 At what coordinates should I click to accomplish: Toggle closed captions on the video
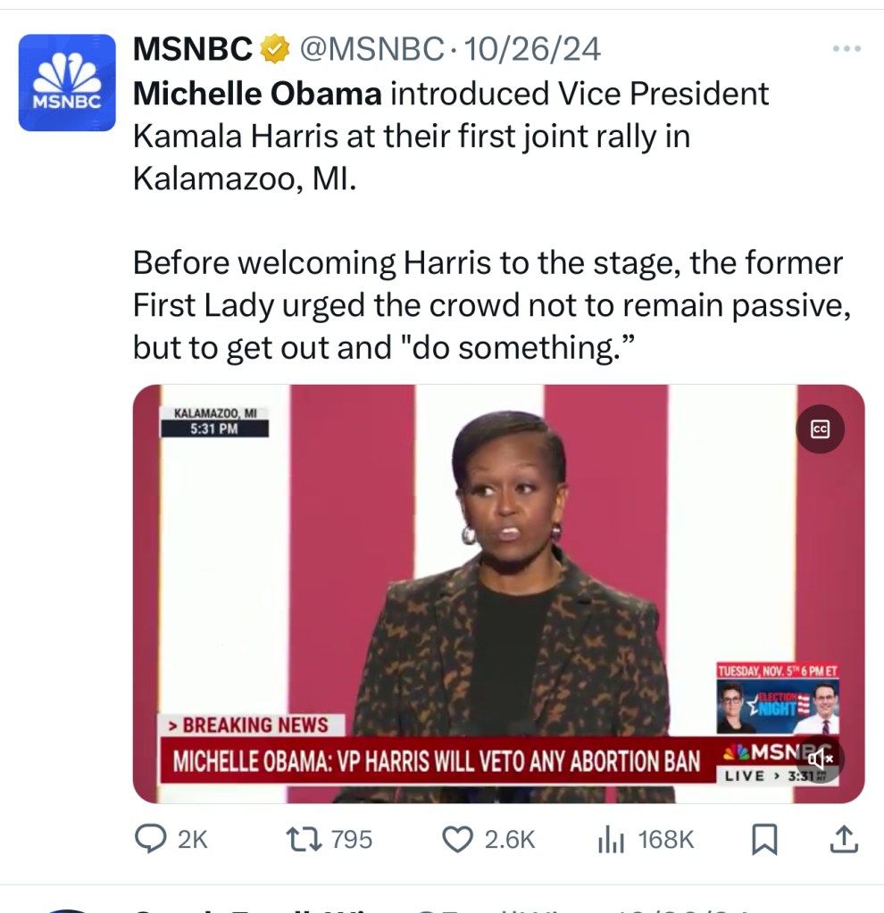tap(820, 429)
